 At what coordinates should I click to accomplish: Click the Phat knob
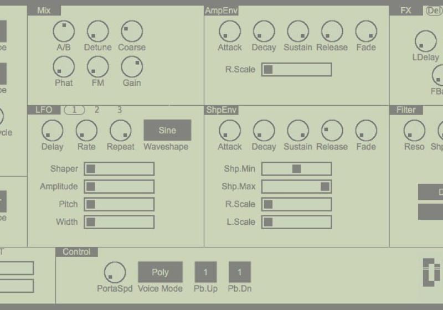pyautogui.click(x=64, y=67)
